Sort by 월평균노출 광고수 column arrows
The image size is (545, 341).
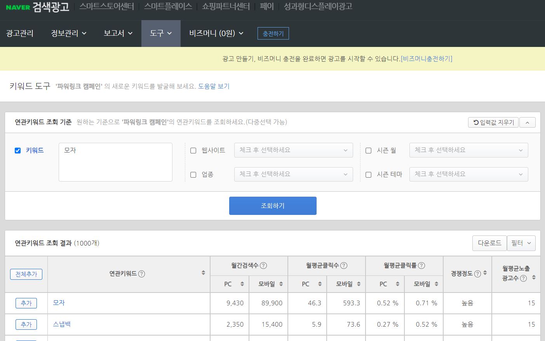pos(534,277)
